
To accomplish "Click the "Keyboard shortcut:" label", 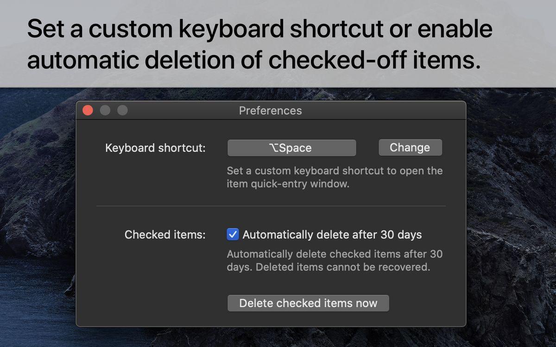I will point(155,148).
